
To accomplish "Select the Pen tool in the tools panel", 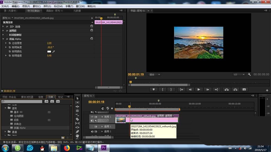I will pyautogui.click(x=77, y=131).
